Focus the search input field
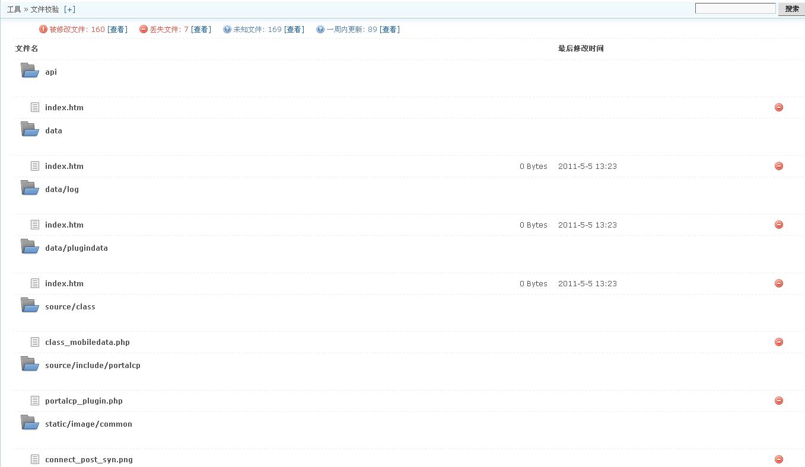The height and width of the screenshot is (467, 805). click(736, 8)
